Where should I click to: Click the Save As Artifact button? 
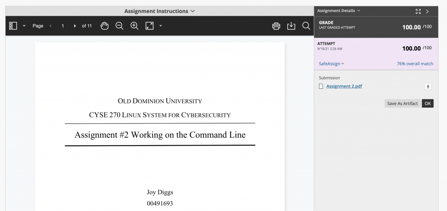(x=402, y=103)
